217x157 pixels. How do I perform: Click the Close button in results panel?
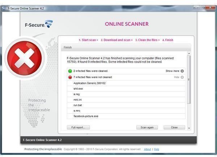[174, 127]
